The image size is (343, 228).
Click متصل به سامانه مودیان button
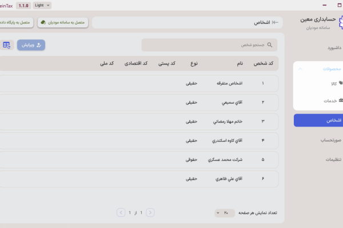(x=63, y=22)
